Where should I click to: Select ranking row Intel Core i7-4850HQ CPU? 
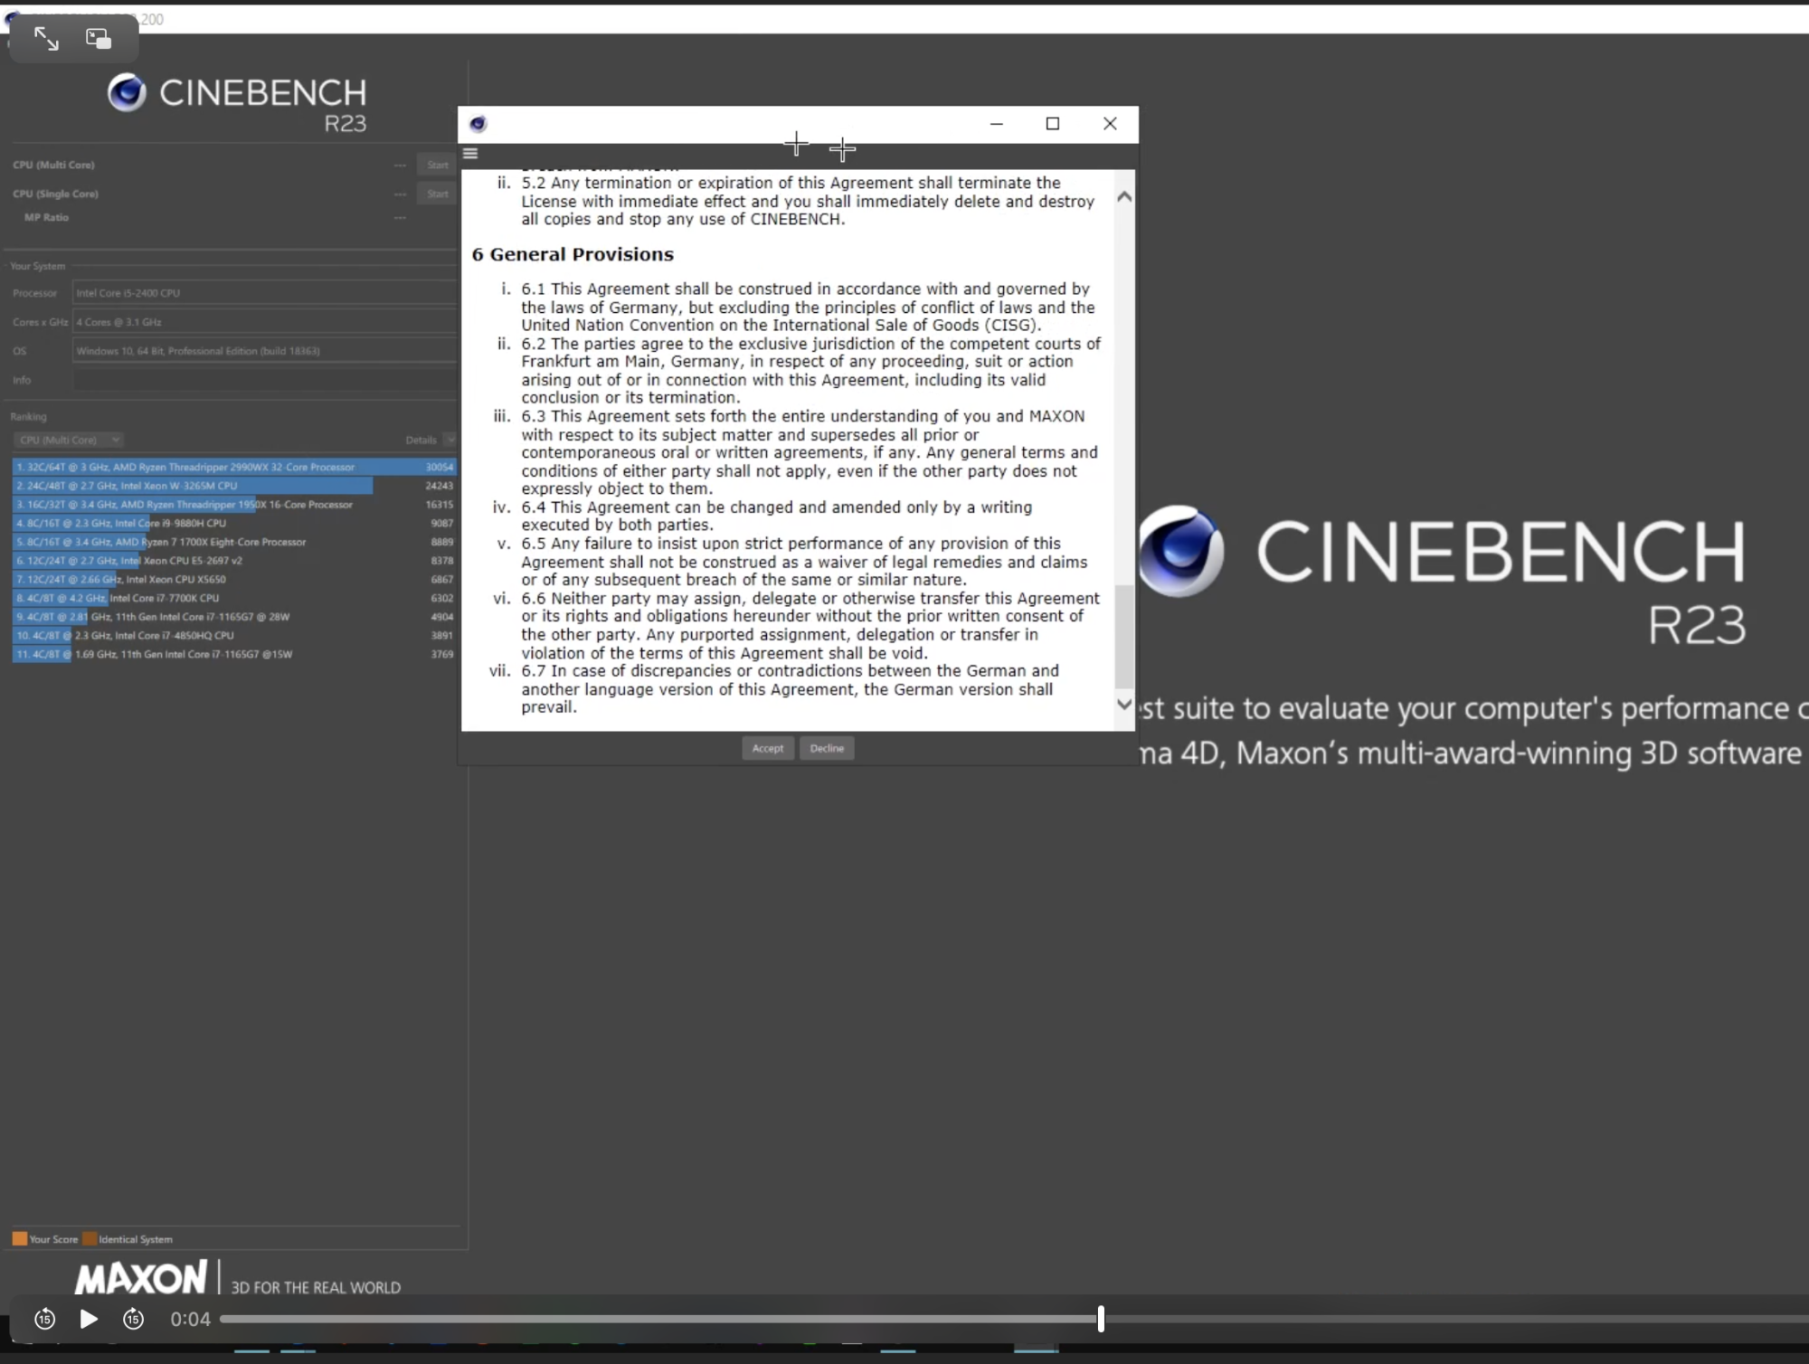234,635
